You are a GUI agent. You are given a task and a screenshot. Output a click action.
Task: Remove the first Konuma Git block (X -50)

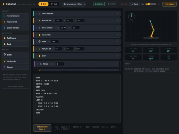pyautogui.click(x=118, y=21)
